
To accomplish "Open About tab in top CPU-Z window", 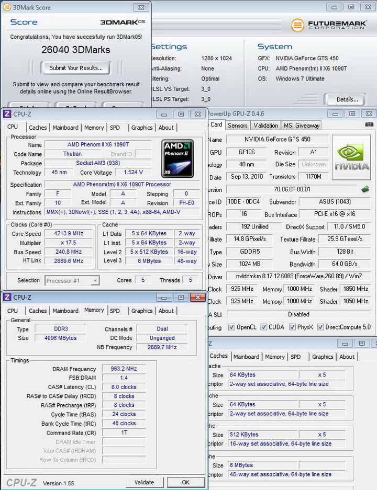I will [x=166, y=128].
